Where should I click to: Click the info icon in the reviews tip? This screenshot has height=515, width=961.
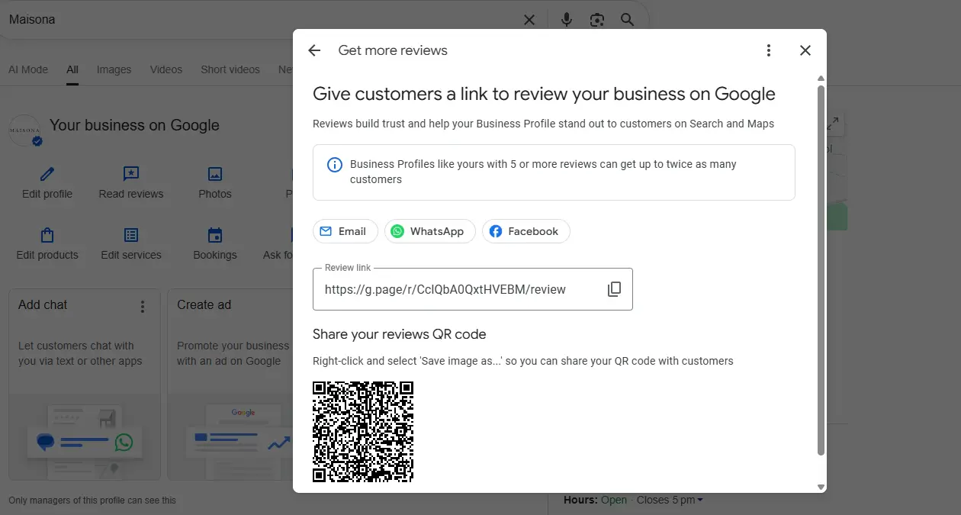(x=334, y=165)
